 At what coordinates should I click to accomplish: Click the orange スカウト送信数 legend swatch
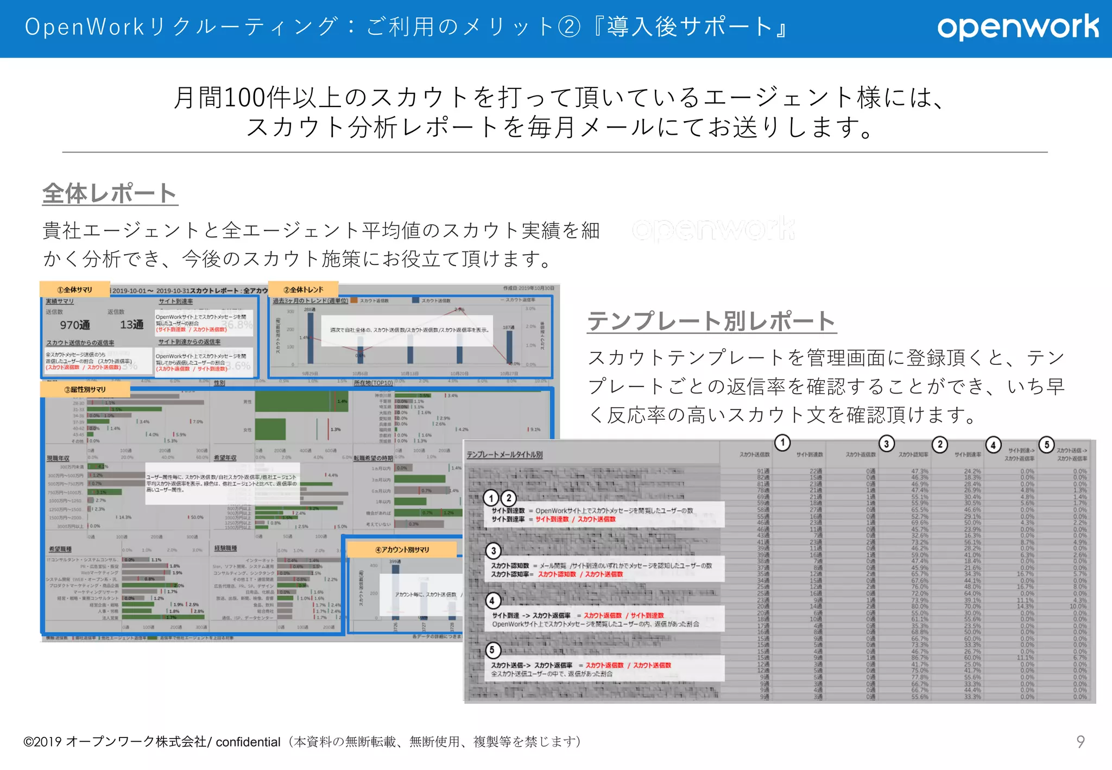point(354,300)
